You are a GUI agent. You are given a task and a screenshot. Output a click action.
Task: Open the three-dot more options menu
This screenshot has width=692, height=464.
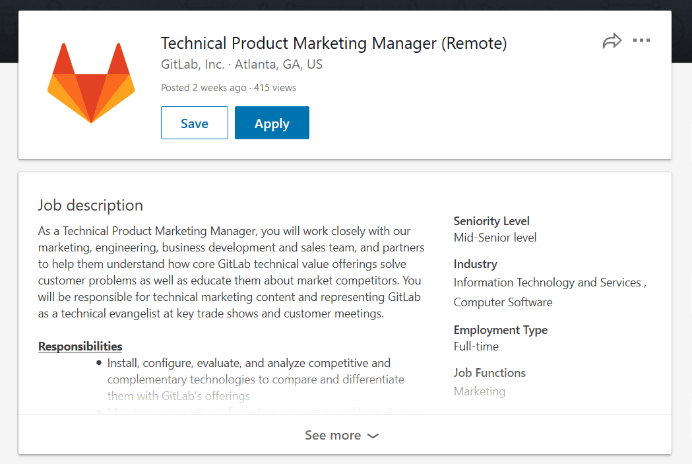[x=641, y=41]
